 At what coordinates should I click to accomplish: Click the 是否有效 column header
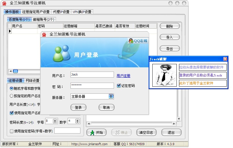[125, 26]
